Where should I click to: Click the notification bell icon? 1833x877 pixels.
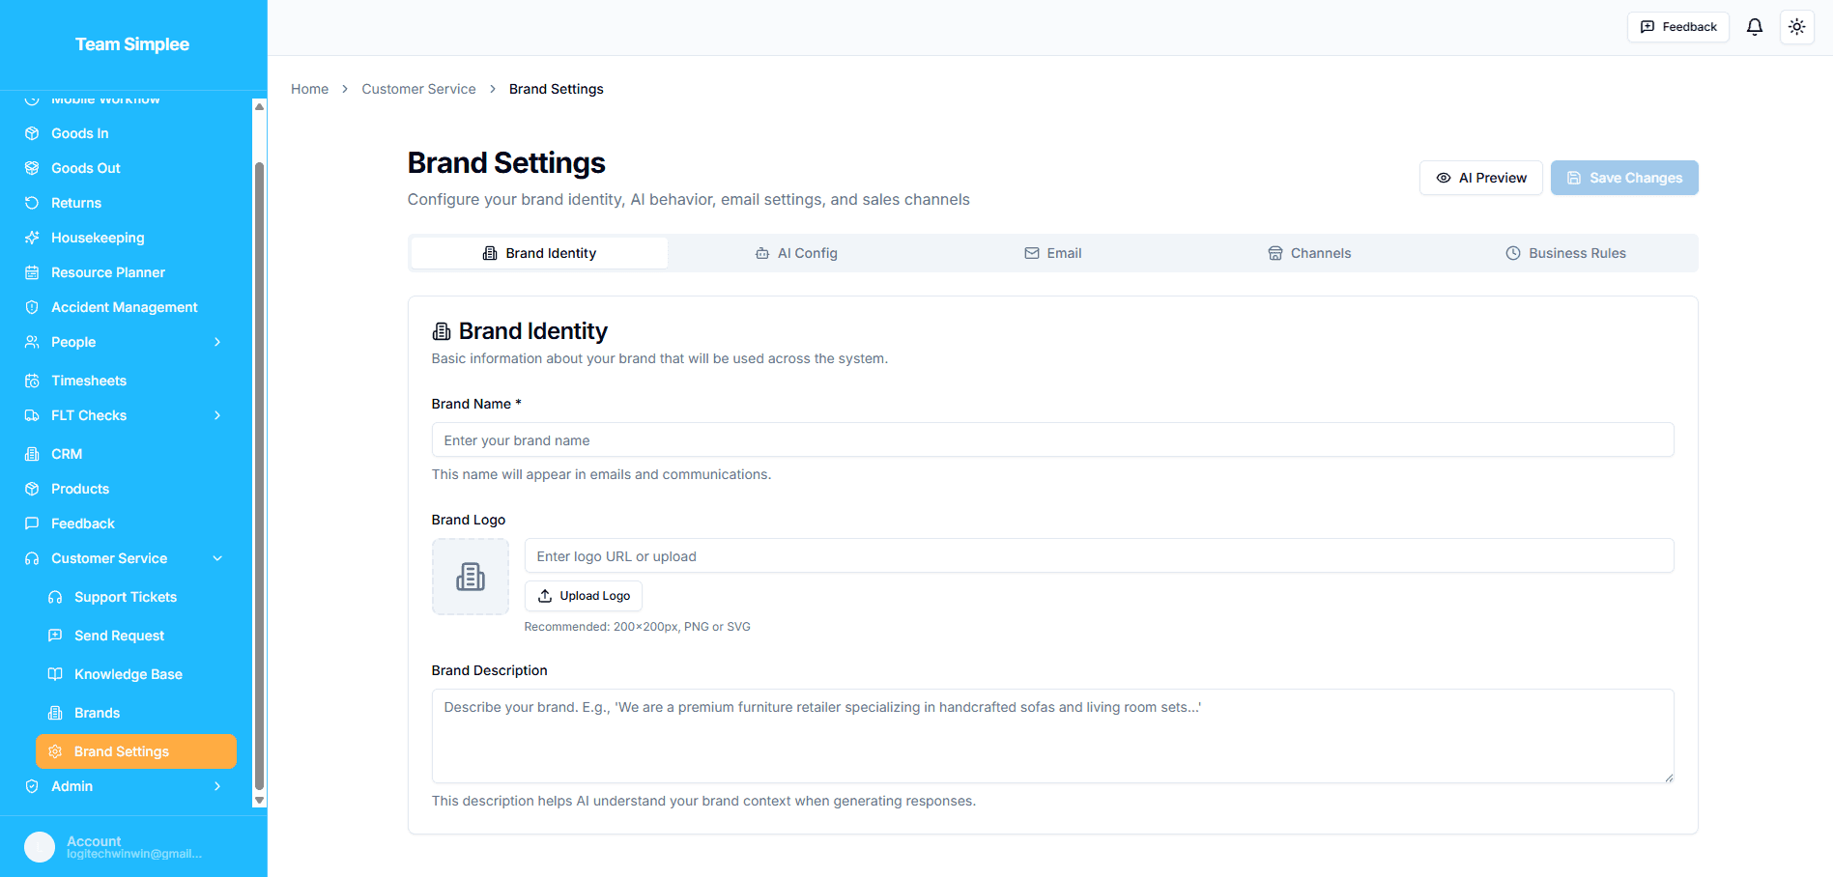click(x=1754, y=27)
